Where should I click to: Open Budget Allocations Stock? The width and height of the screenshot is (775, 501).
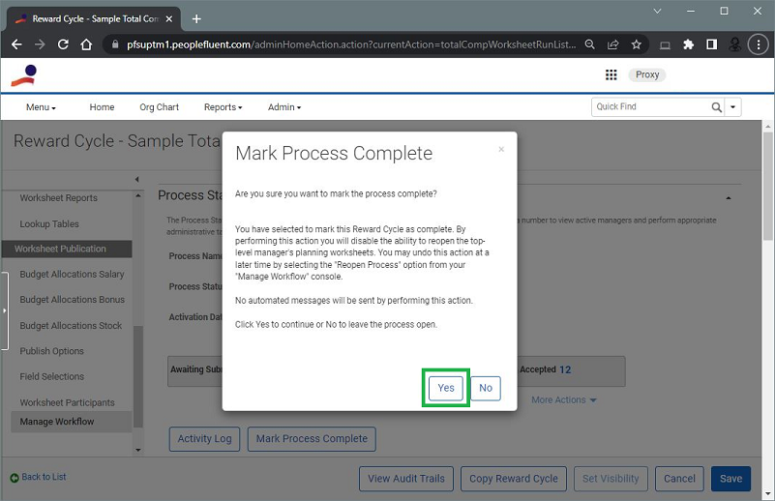click(x=71, y=326)
